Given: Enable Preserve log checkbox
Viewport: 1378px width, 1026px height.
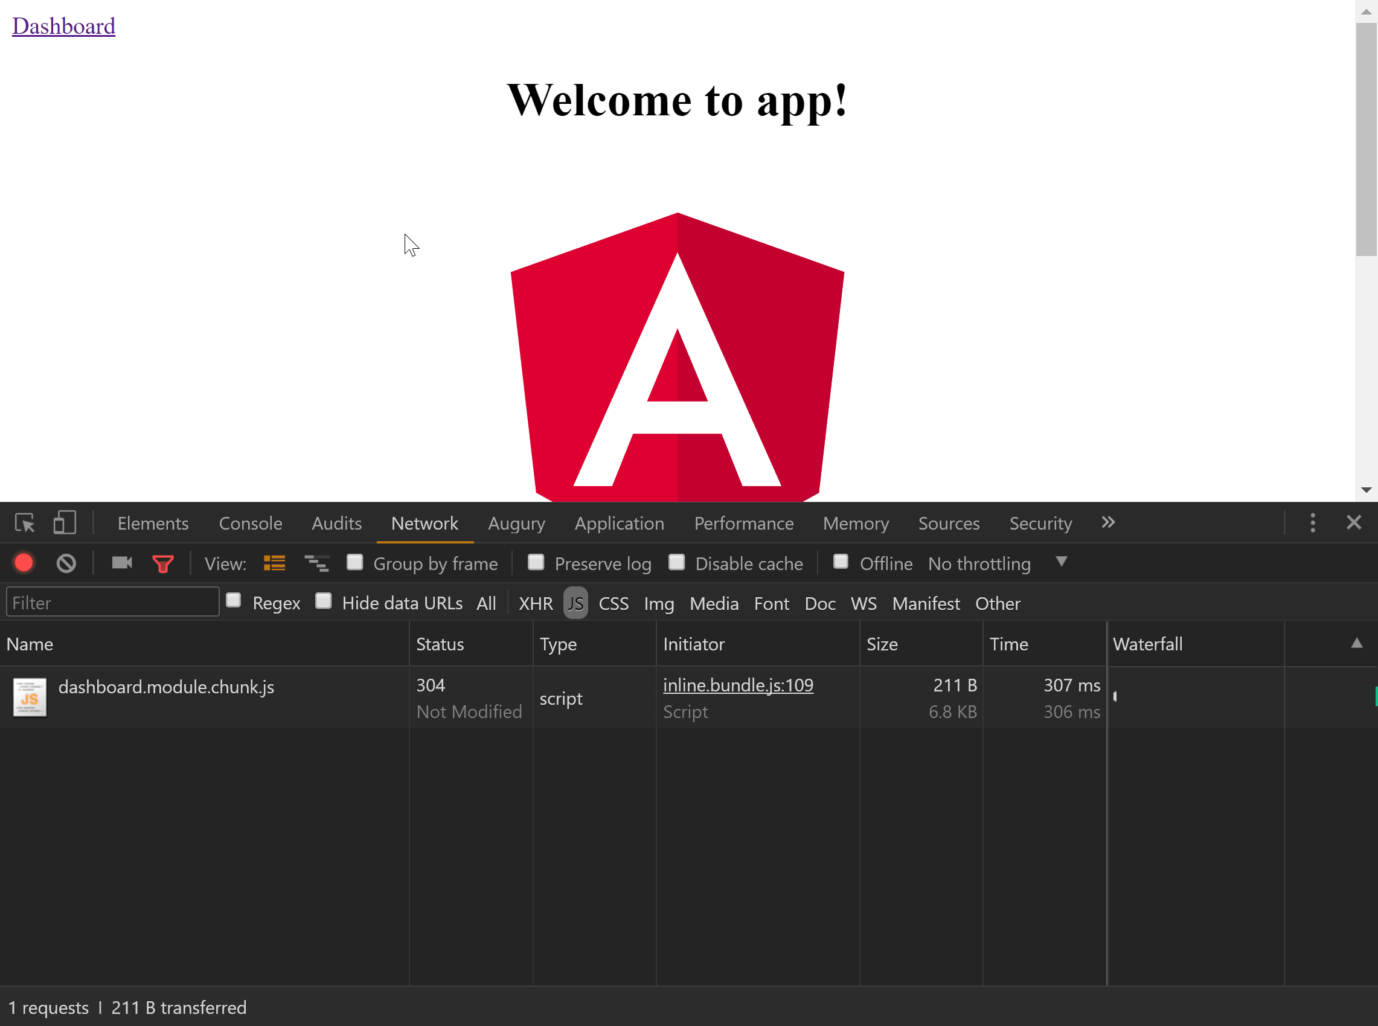Looking at the screenshot, I should (x=536, y=563).
